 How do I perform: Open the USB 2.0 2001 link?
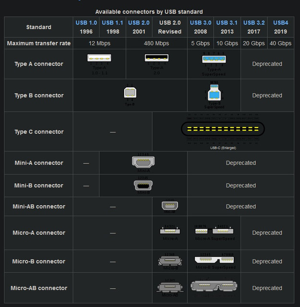tap(139, 23)
